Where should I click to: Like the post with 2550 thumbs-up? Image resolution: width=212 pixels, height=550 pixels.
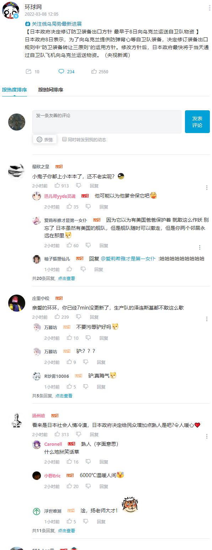pyautogui.click(x=94, y=72)
